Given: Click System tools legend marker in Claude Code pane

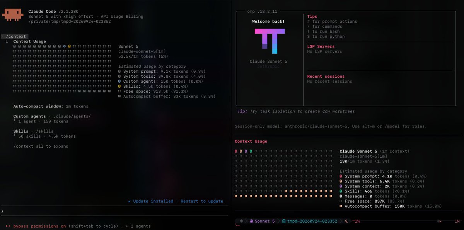Looking at the screenshot, I should pos(119,77).
